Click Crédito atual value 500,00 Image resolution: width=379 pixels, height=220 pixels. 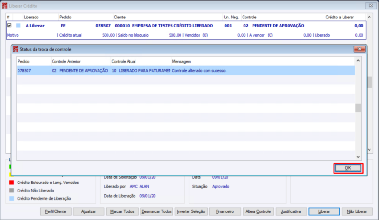coord(108,35)
